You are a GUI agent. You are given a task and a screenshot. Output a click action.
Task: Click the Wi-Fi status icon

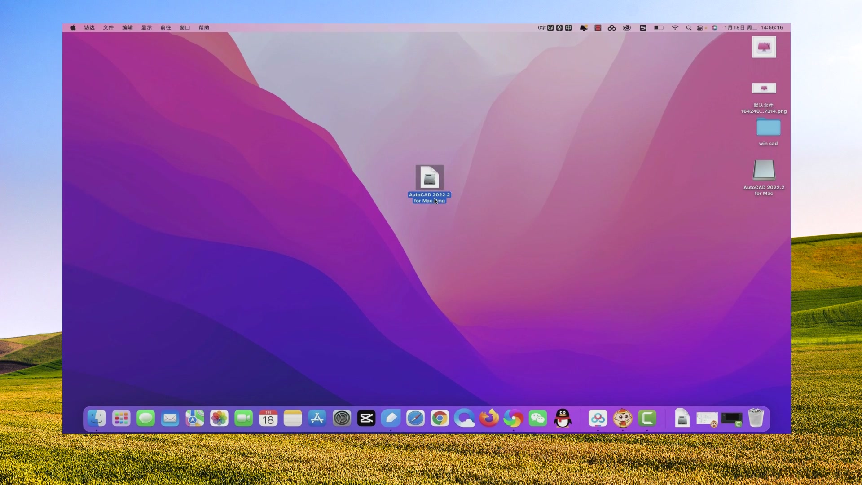675,27
